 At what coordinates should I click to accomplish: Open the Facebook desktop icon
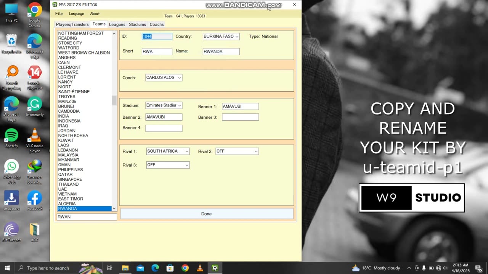pyautogui.click(x=34, y=201)
